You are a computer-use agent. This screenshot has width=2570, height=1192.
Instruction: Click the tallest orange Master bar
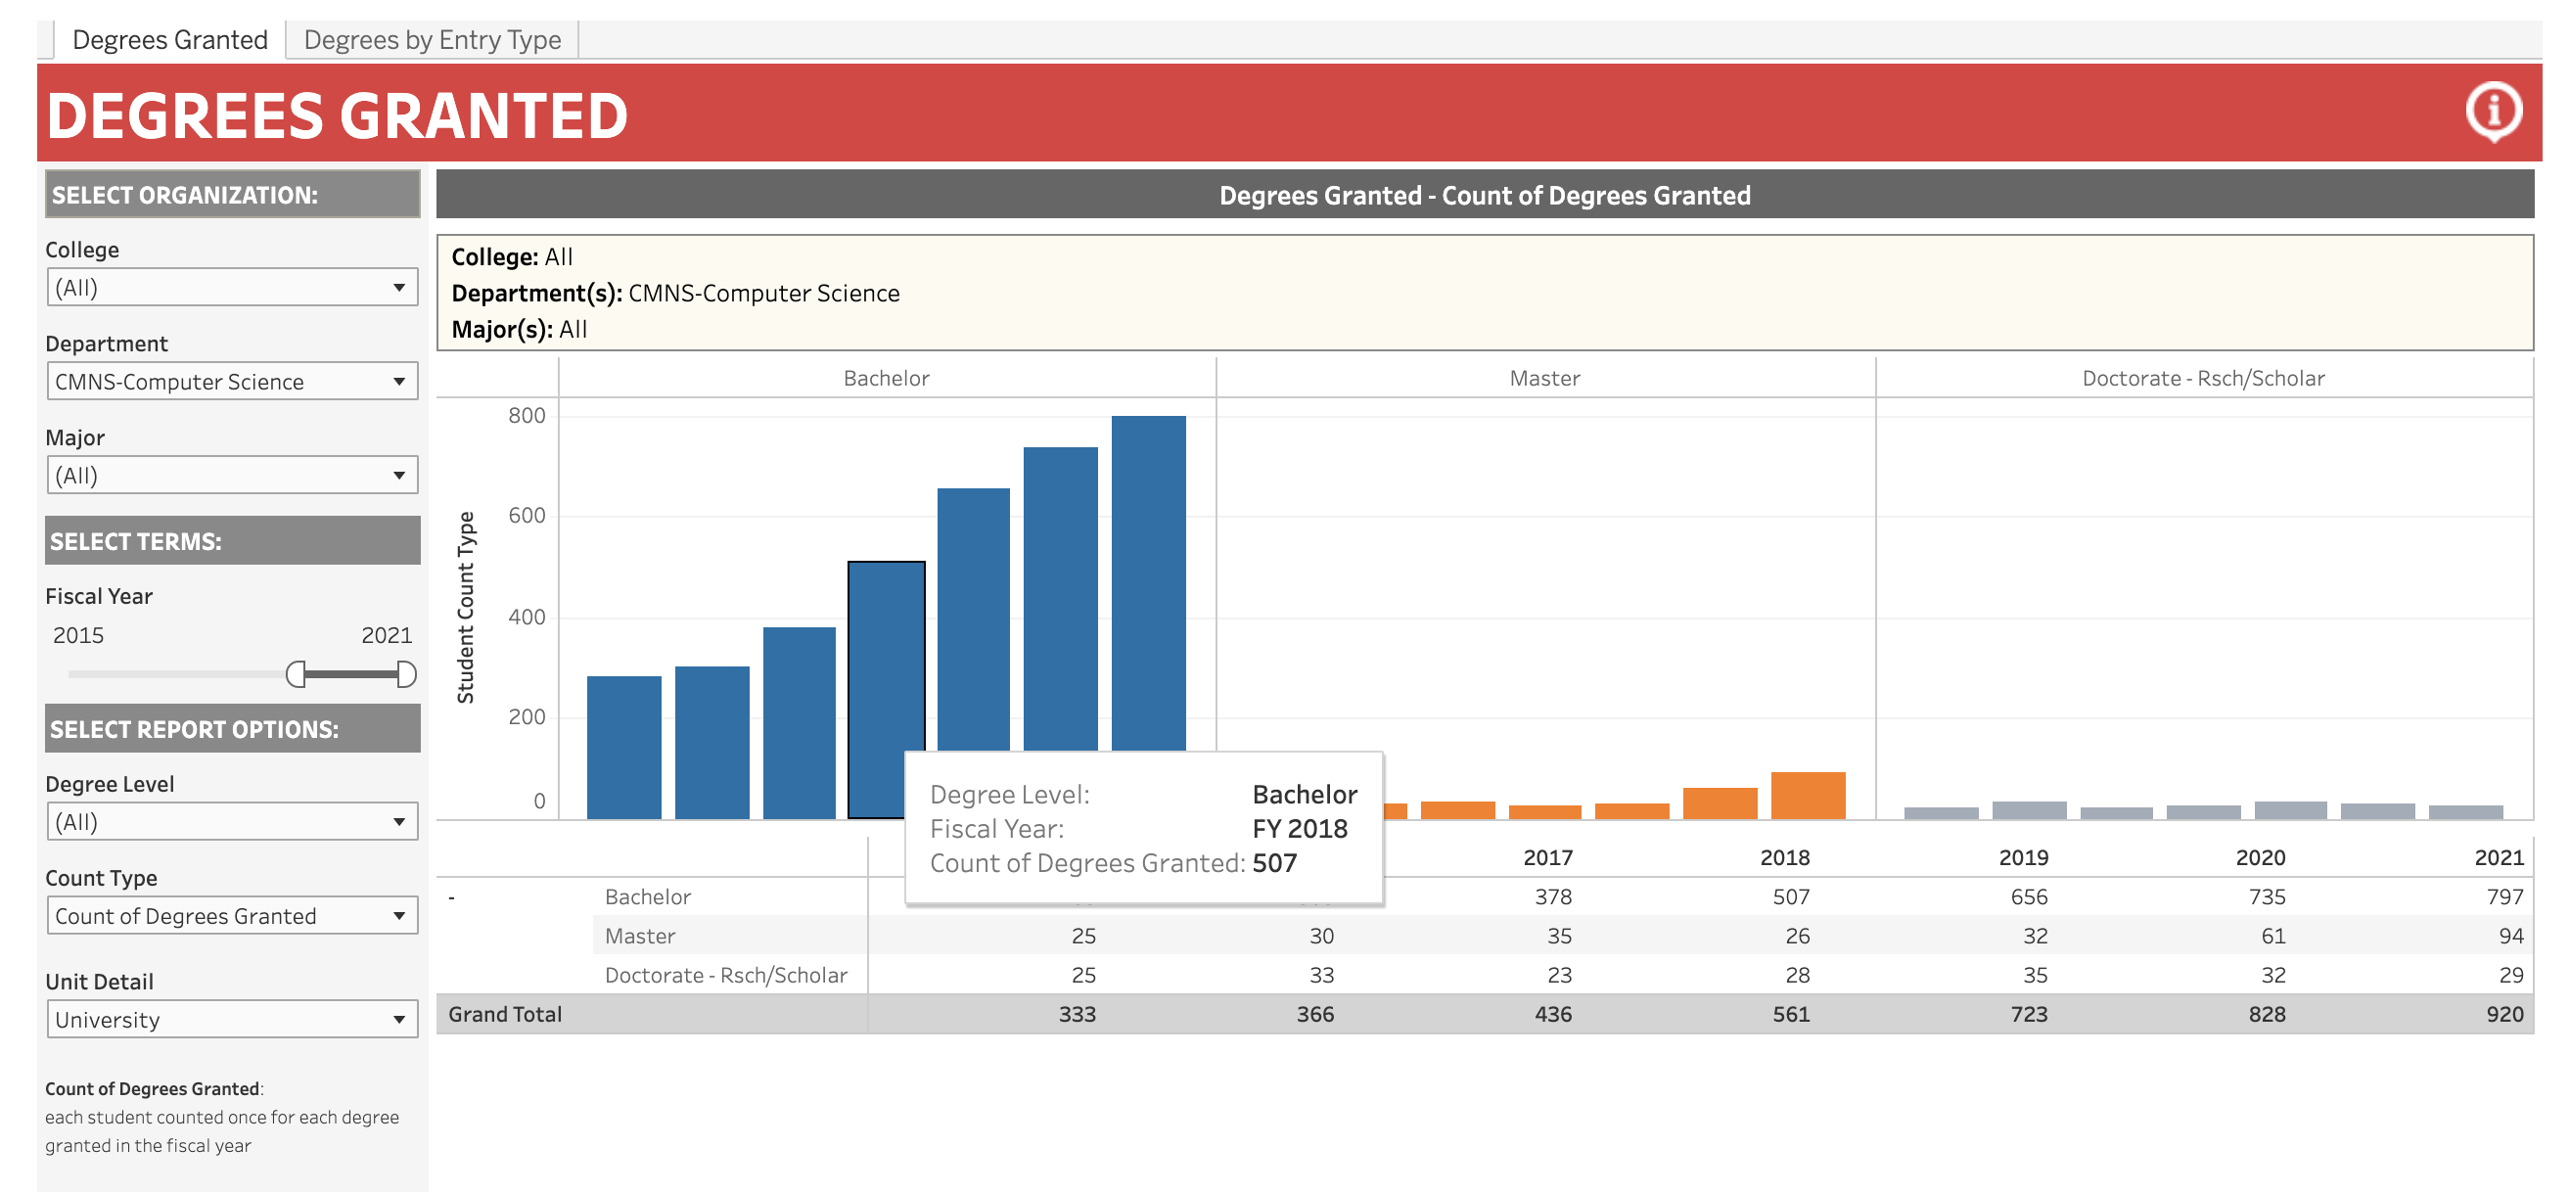click(1808, 795)
